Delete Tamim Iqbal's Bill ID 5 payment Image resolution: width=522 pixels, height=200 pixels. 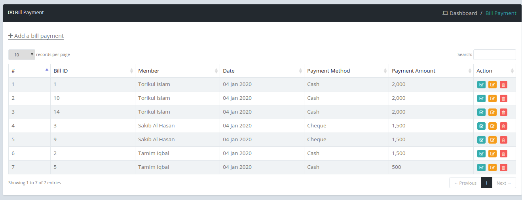(503, 167)
